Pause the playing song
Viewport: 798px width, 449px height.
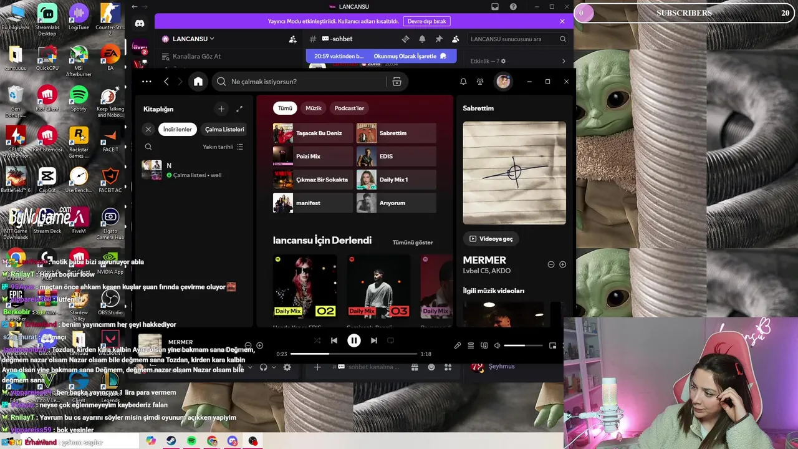coord(354,340)
